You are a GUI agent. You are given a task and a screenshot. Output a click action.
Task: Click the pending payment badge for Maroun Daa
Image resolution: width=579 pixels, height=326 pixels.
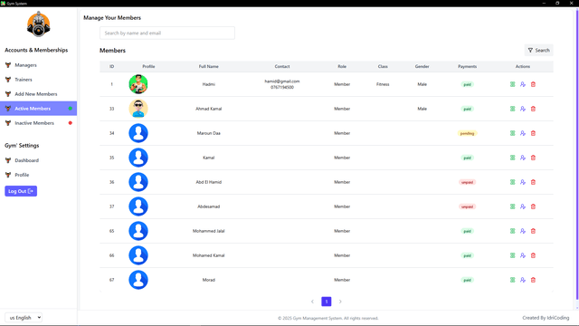pos(467,133)
